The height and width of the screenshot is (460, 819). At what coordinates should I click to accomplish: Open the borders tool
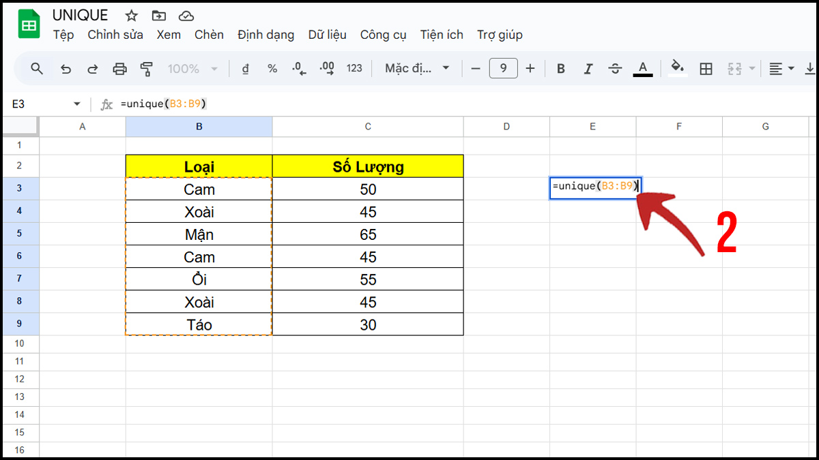(x=706, y=68)
